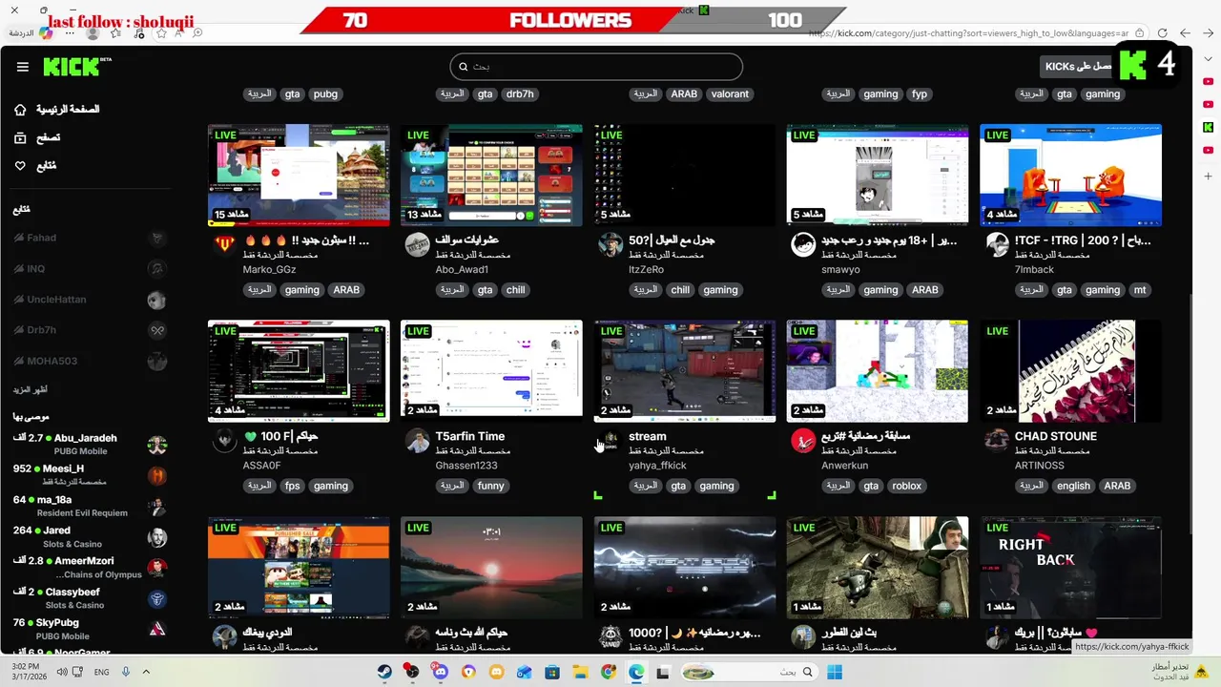The width and height of the screenshot is (1221, 687).
Task: Click the pubg tag
Action: 325,94
